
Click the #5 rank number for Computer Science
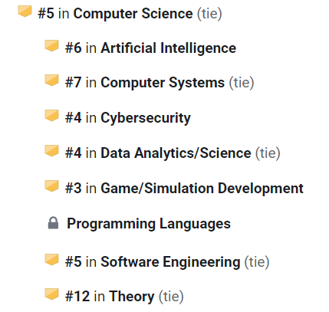click(46, 14)
